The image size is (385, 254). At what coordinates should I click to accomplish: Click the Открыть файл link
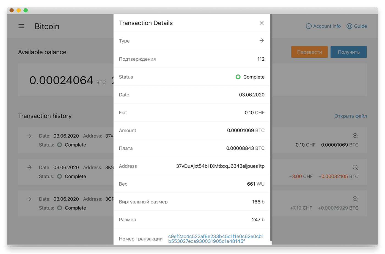[x=351, y=116]
